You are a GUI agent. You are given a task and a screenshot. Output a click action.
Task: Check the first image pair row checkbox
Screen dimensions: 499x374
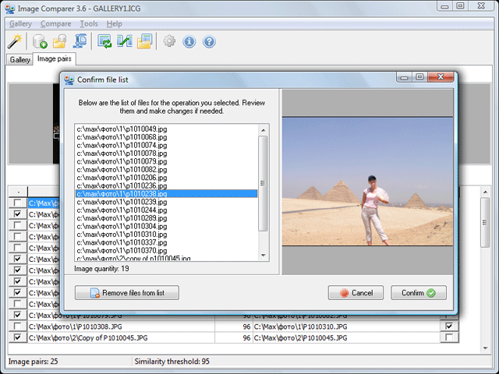pyautogui.click(x=17, y=203)
